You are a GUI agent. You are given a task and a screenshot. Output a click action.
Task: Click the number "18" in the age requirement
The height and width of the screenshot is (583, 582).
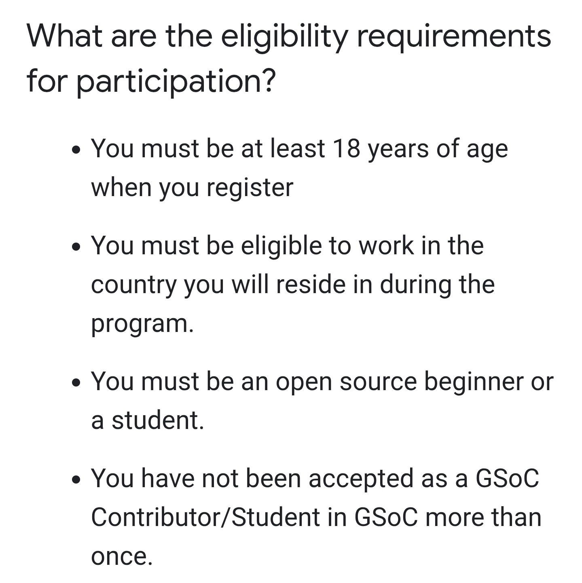click(x=347, y=149)
